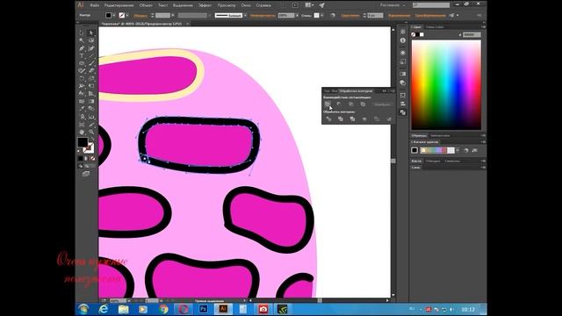Click Merge pathfinder icon

tap(352, 118)
